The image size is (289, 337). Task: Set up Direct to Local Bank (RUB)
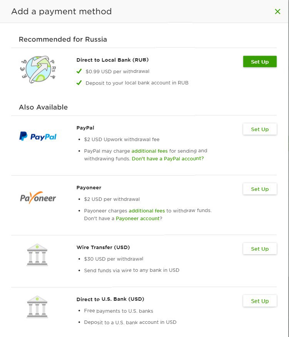click(260, 62)
